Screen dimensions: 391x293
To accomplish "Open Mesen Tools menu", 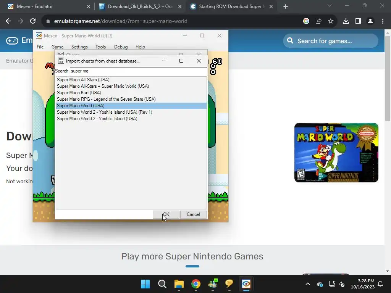I will pos(100,47).
